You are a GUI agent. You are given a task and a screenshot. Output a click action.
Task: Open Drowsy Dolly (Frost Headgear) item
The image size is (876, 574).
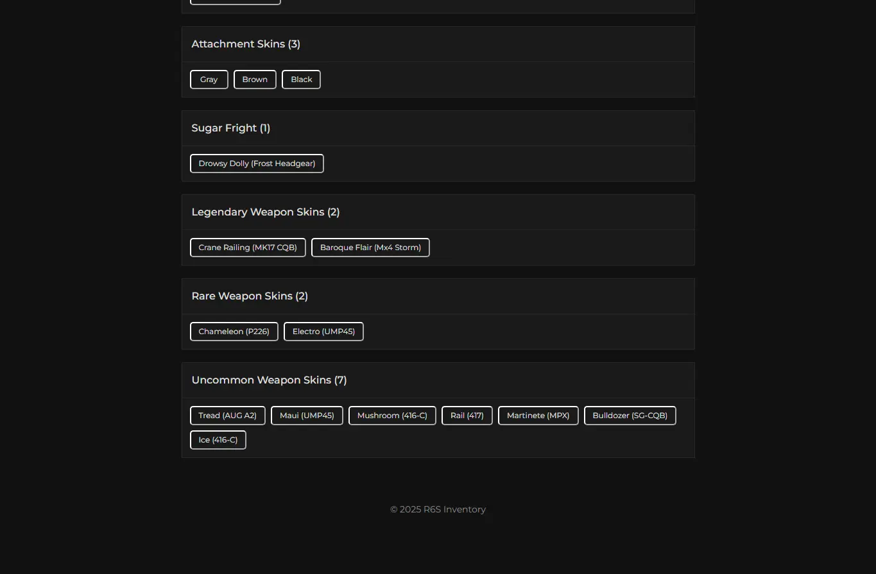pos(257,164)
